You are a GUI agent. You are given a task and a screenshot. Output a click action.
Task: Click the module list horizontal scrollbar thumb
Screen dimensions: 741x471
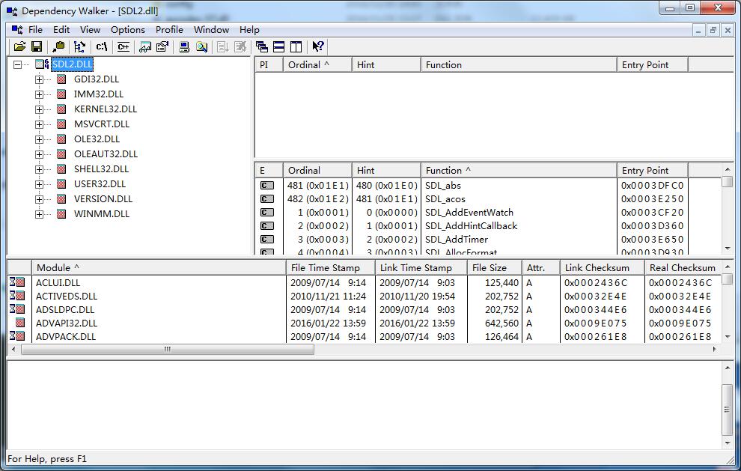168,349
